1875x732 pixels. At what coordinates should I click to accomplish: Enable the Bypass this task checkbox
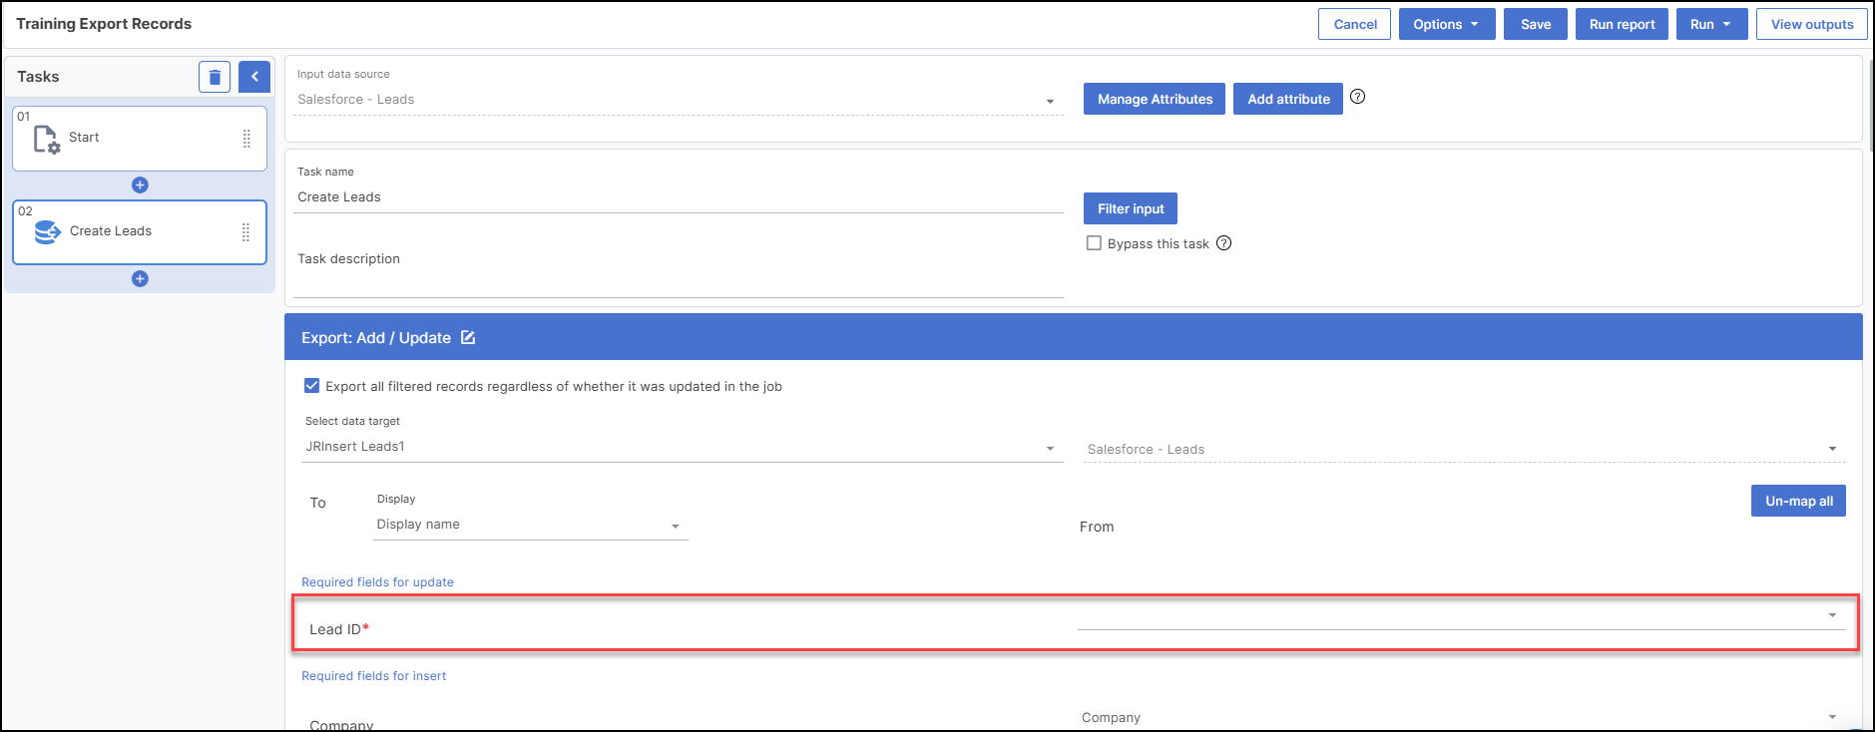pyautogui.click(x=1094, y=243)
